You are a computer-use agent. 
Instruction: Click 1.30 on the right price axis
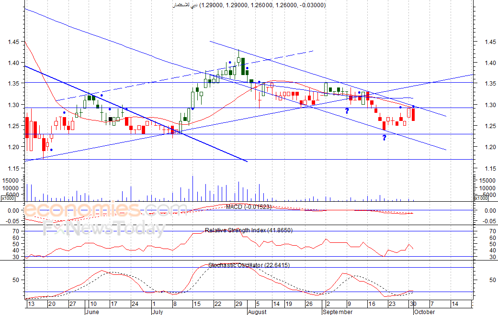[490, 105]
